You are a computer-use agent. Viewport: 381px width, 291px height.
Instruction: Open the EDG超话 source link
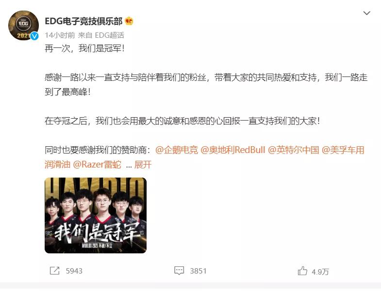coord(109,35)
